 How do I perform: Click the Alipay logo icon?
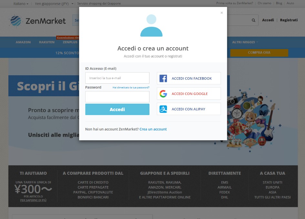coord(163,109)
